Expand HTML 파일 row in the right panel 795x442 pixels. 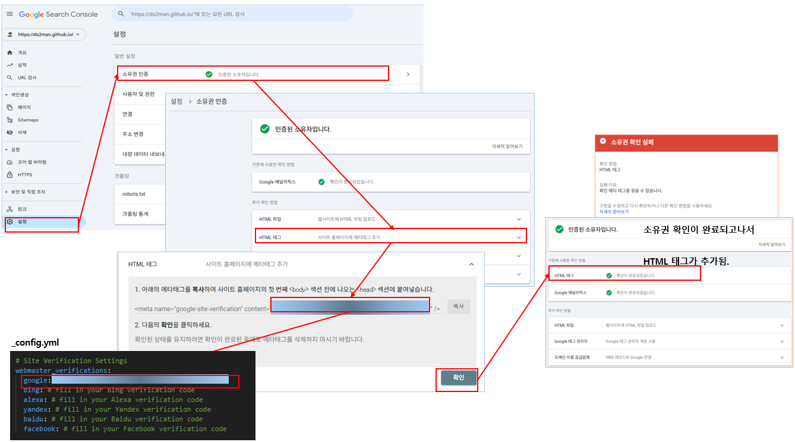coord(782,325)
